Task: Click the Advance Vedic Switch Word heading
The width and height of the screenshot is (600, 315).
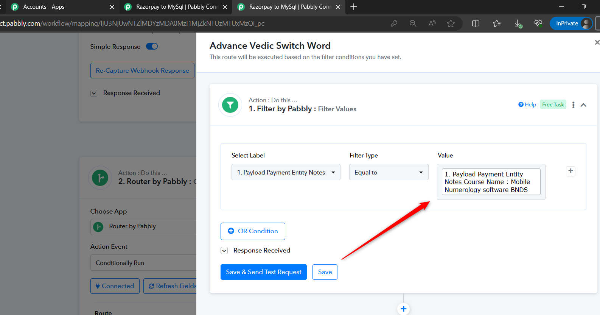Action: pyautogui.click(x=270, y=46)
